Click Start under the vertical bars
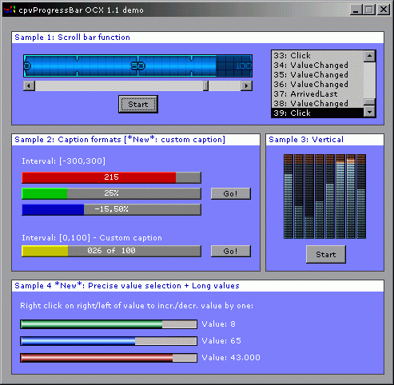Screen dimensions: 394x385 point(326,255)
